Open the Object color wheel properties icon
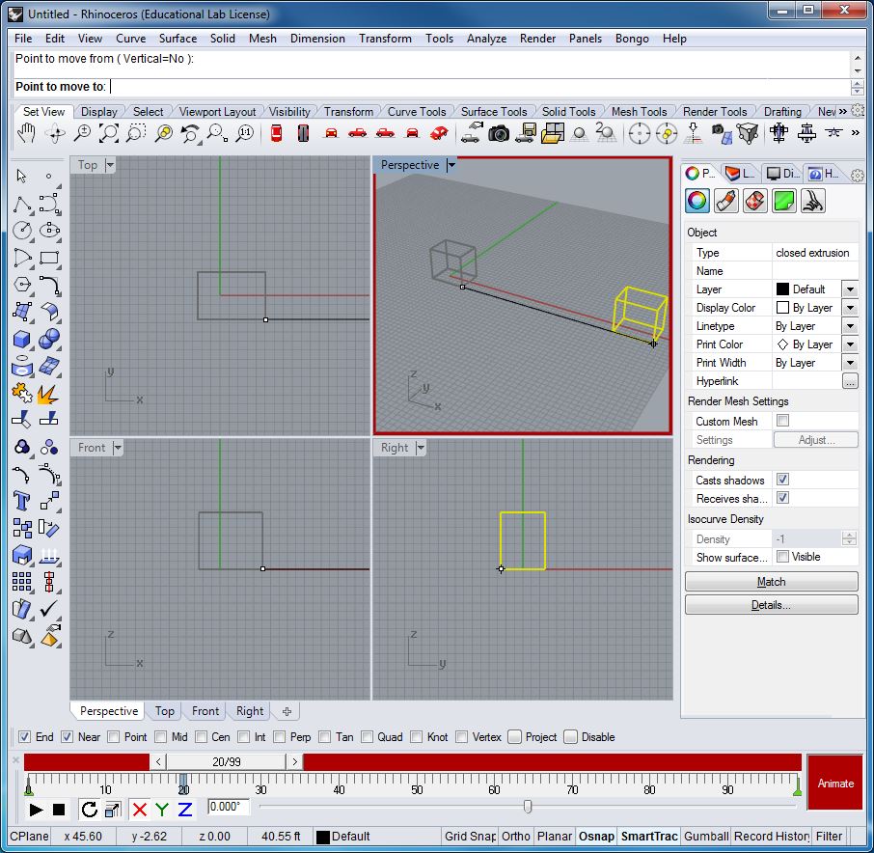874x853 pixels. point(696,201)
